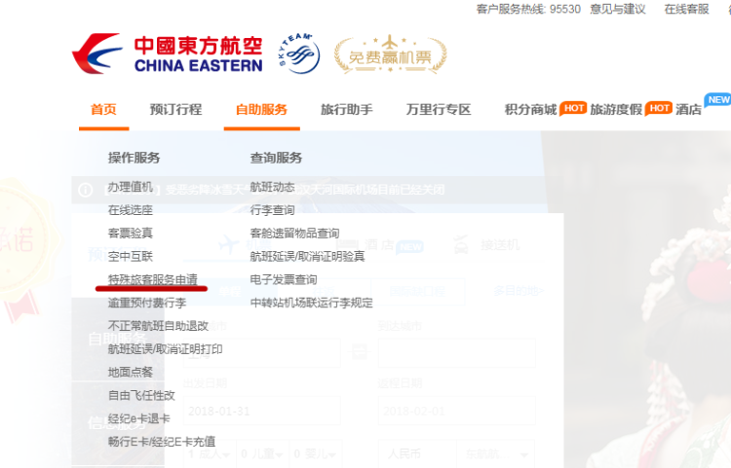Image resolution: width=731 pixels, height=468 pixels.
Task: Open 空中互联 menu entry
Action: pyautogui.click(x=131, y=256)
